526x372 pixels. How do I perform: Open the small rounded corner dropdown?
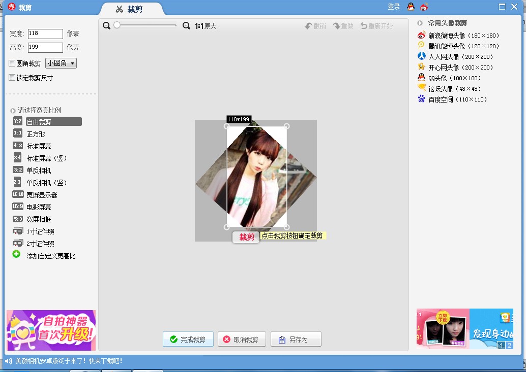tap(61, 63)
